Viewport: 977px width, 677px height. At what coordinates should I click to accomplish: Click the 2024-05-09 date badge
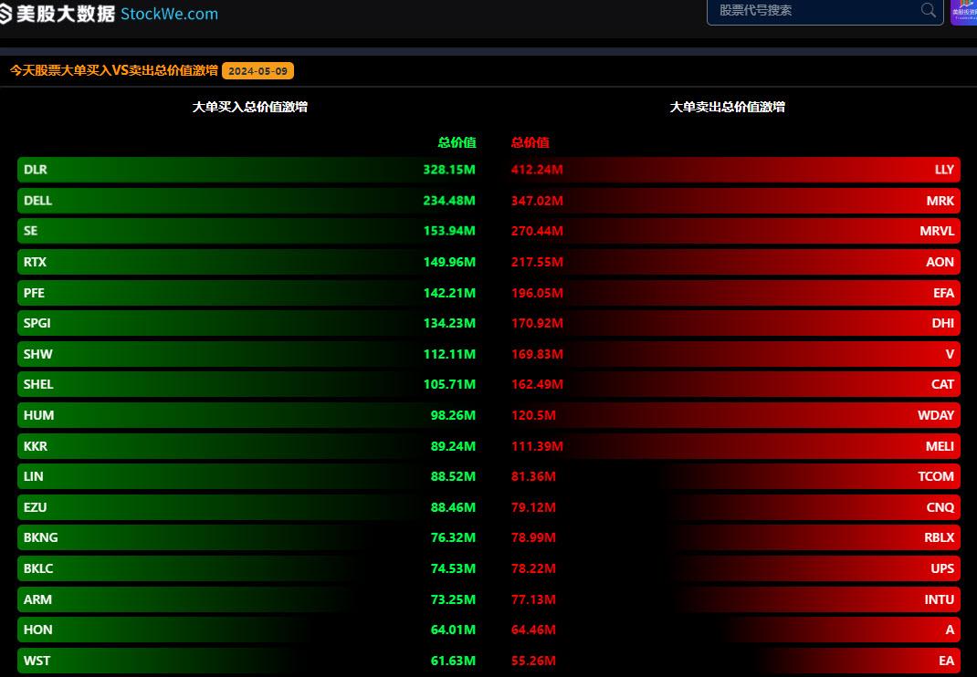click(x=257, y=71)
